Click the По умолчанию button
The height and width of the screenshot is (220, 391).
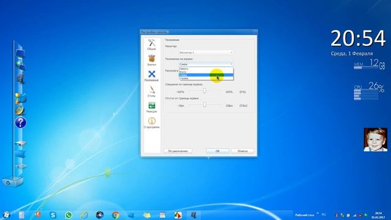(178, 151)
